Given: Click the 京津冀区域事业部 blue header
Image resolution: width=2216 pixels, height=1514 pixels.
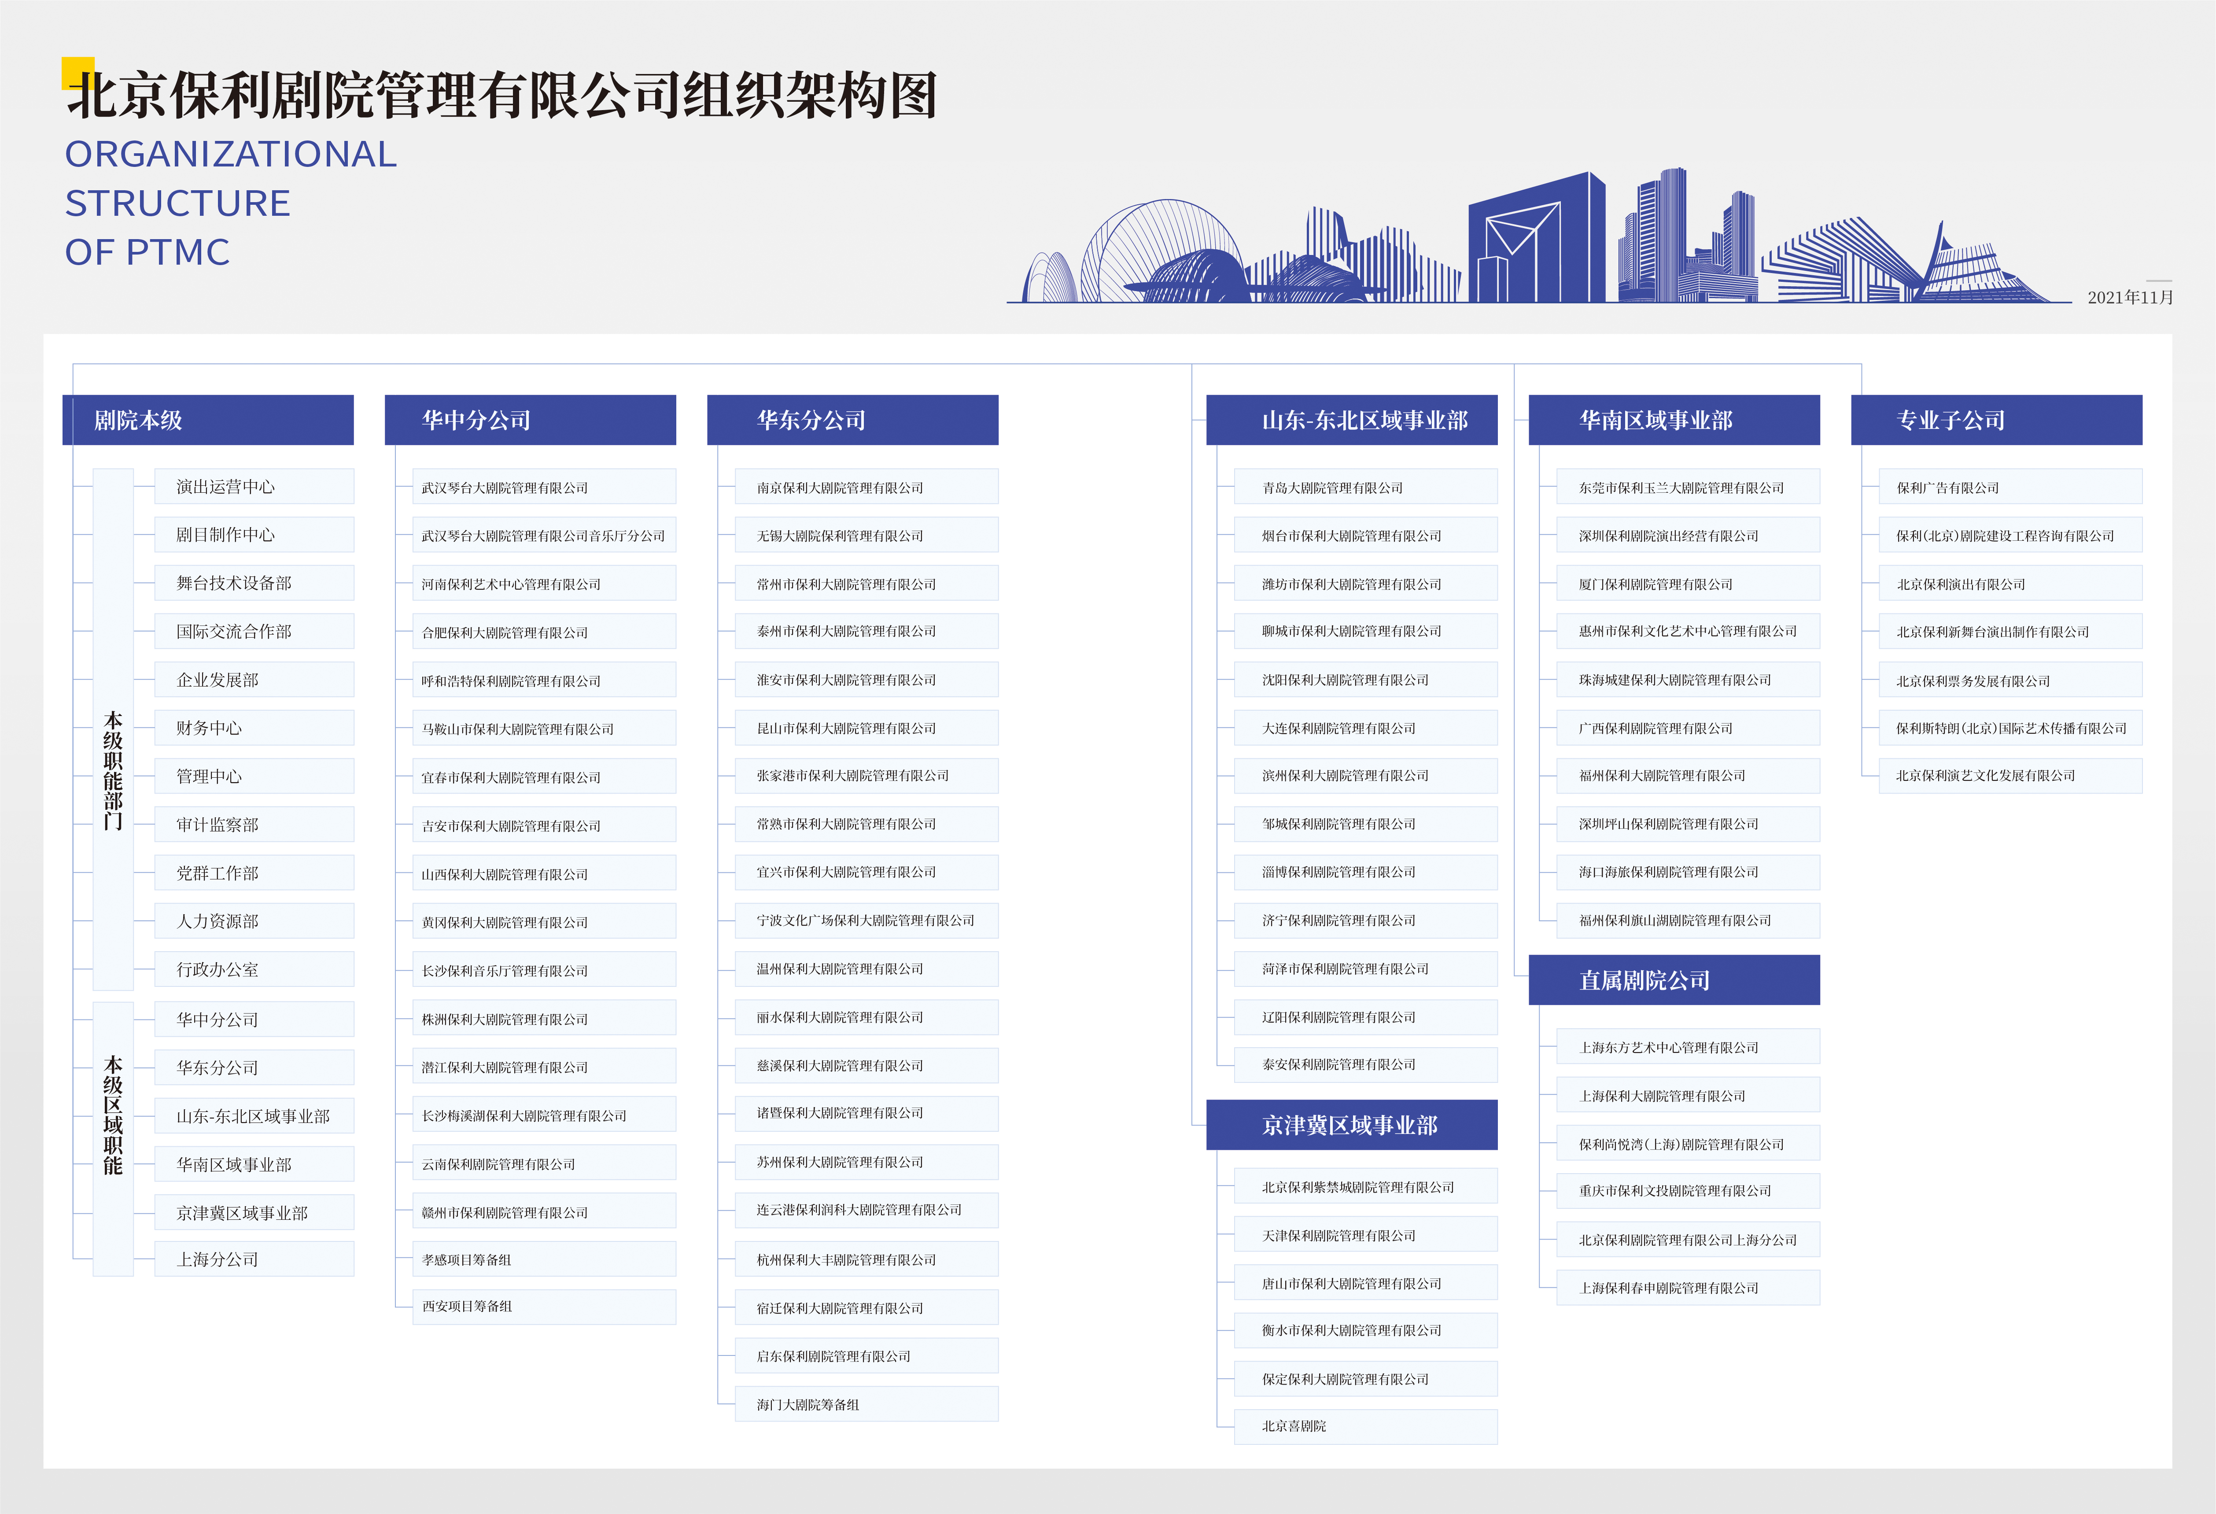Looking at the screenshot, I should click(1351, 1125).
